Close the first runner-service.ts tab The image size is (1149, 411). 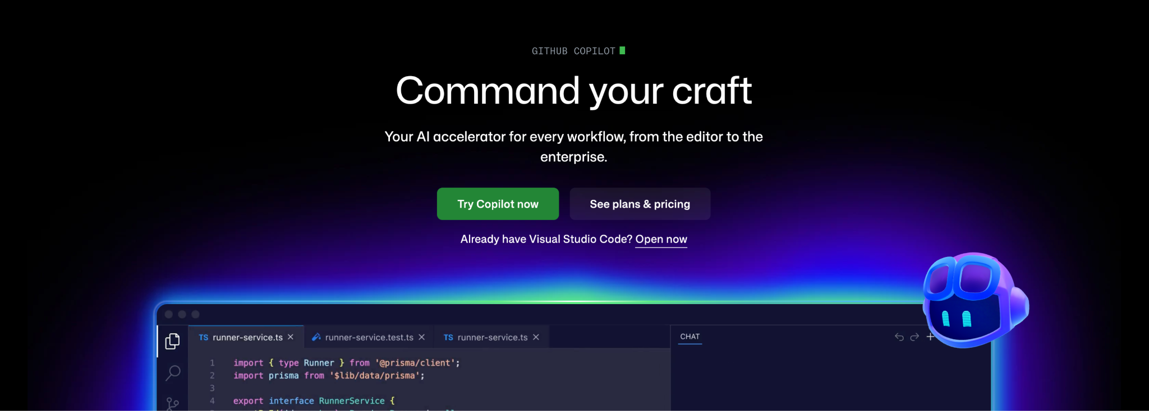point(291,337)
